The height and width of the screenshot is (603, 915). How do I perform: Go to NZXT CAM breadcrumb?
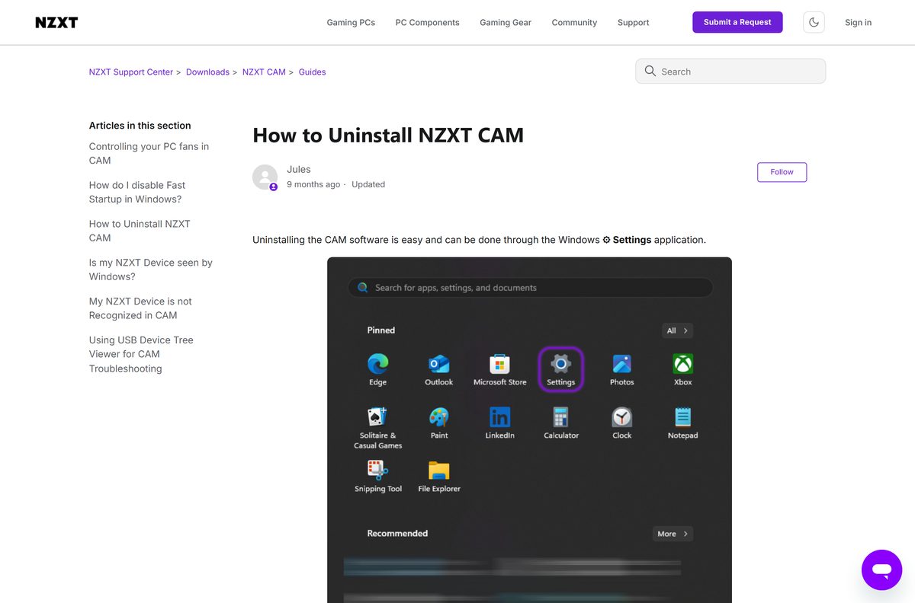click(x=264, y=72)
